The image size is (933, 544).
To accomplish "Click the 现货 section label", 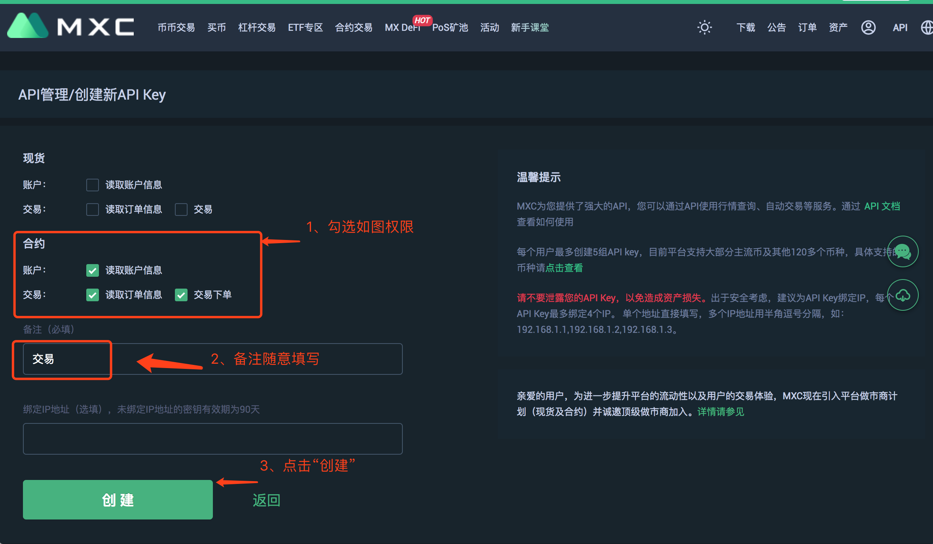I will [34, 158].
